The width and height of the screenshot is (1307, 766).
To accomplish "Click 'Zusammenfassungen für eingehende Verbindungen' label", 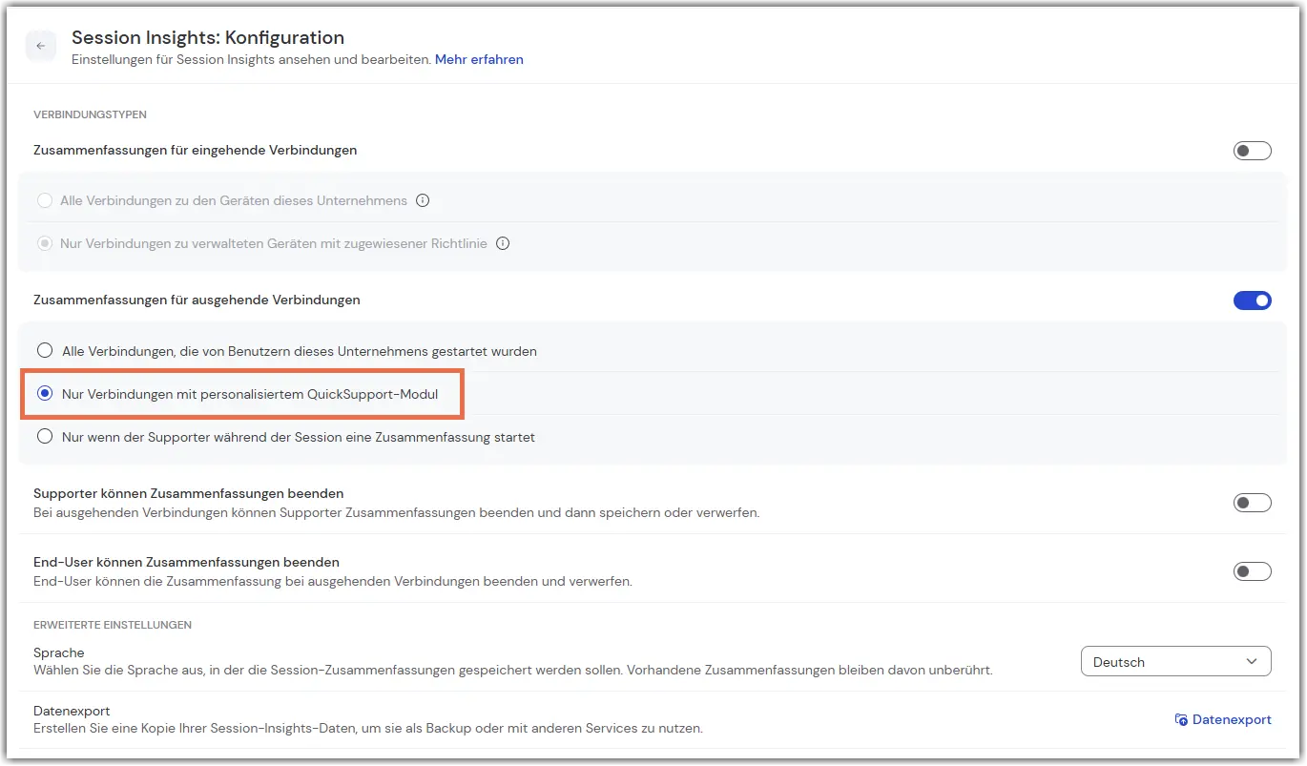I will (x=196, y=150).
